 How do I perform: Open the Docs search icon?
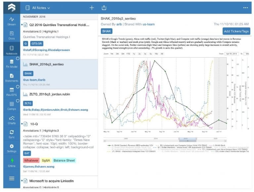[12, 35]
